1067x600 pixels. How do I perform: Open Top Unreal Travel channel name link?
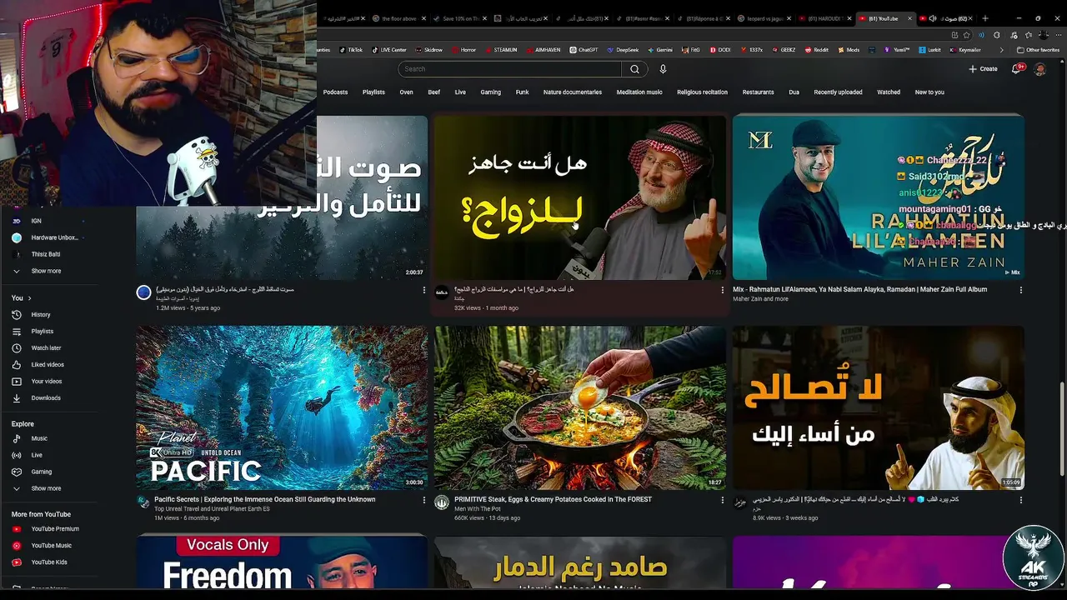212,508
